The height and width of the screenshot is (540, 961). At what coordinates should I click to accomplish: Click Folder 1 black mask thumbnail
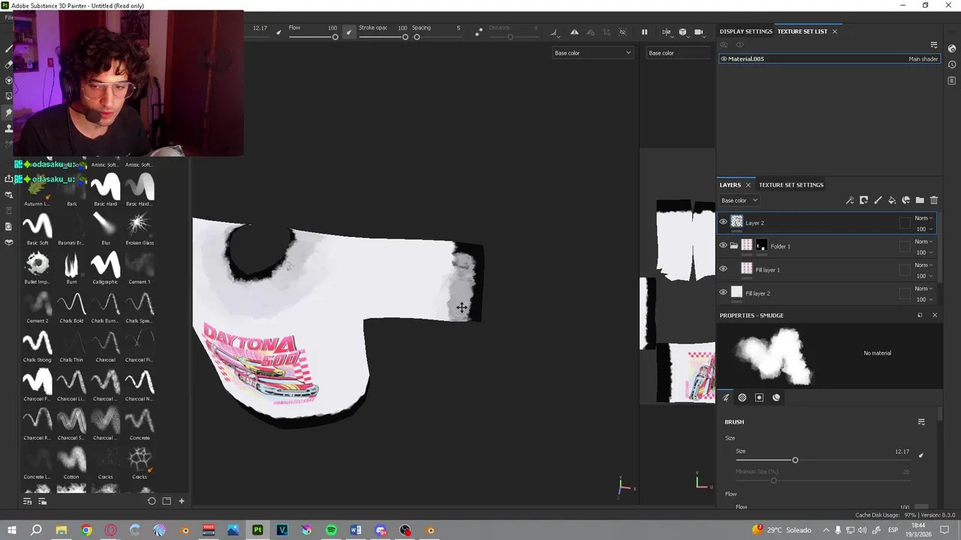point(761,245)
